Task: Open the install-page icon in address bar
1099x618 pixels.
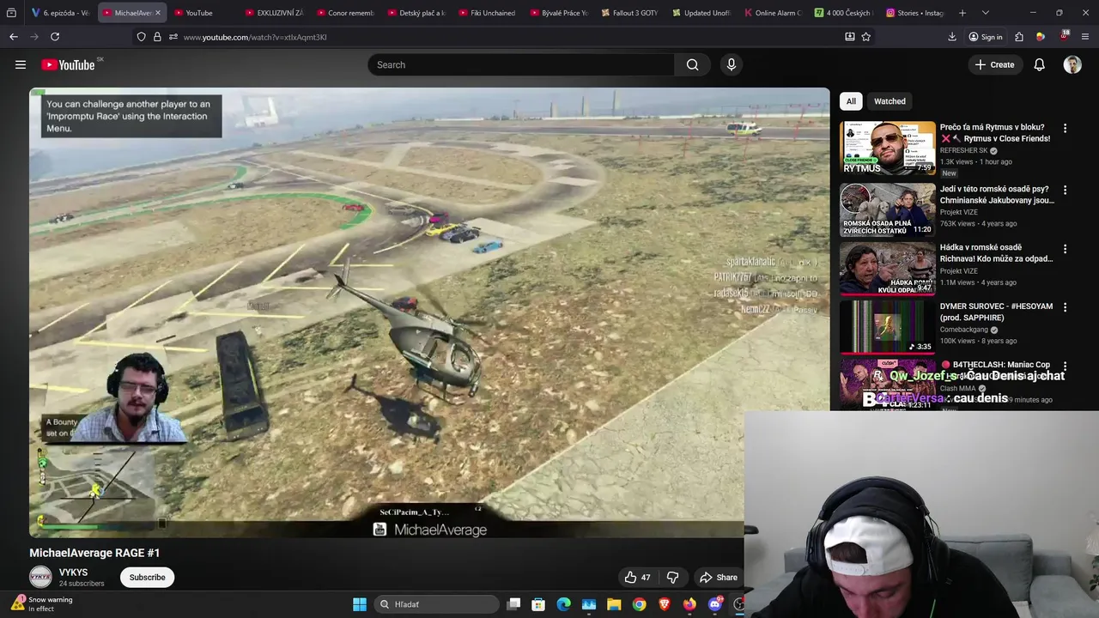Action: coord(849,37)
